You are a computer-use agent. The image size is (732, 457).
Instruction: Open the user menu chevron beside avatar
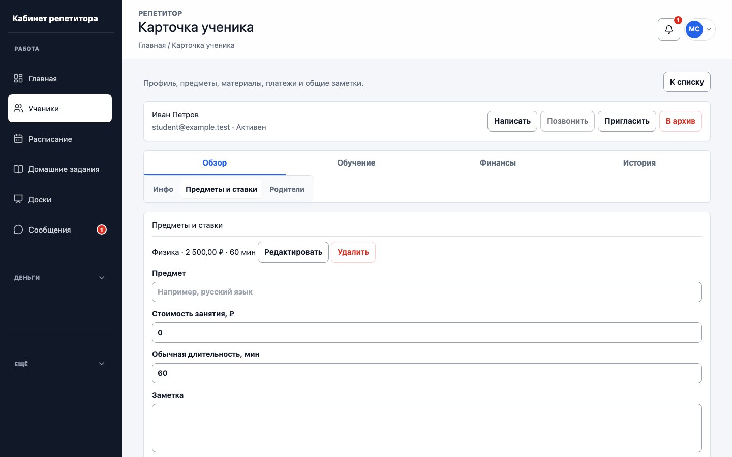[x=709, y=29]
